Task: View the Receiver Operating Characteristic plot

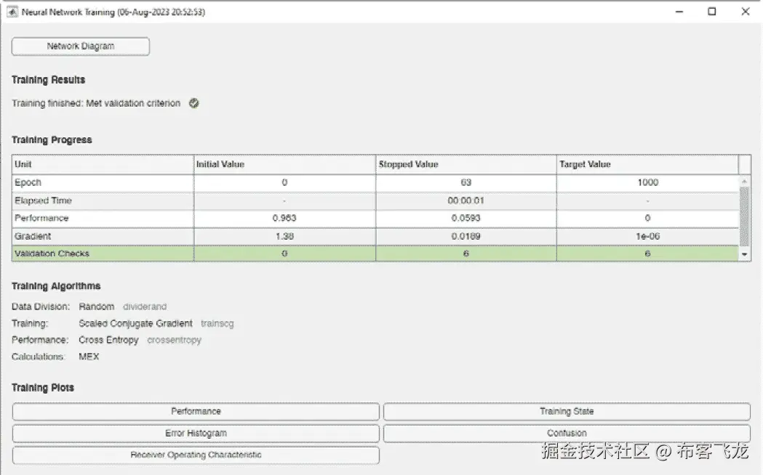Action: 196,455
